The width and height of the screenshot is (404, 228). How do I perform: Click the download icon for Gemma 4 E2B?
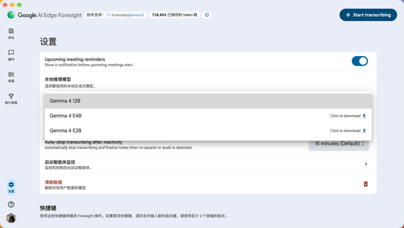click(x=364, y=131)
